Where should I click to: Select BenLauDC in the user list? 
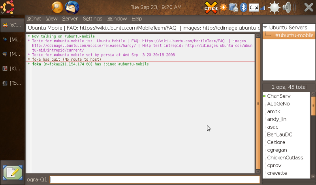280,135
